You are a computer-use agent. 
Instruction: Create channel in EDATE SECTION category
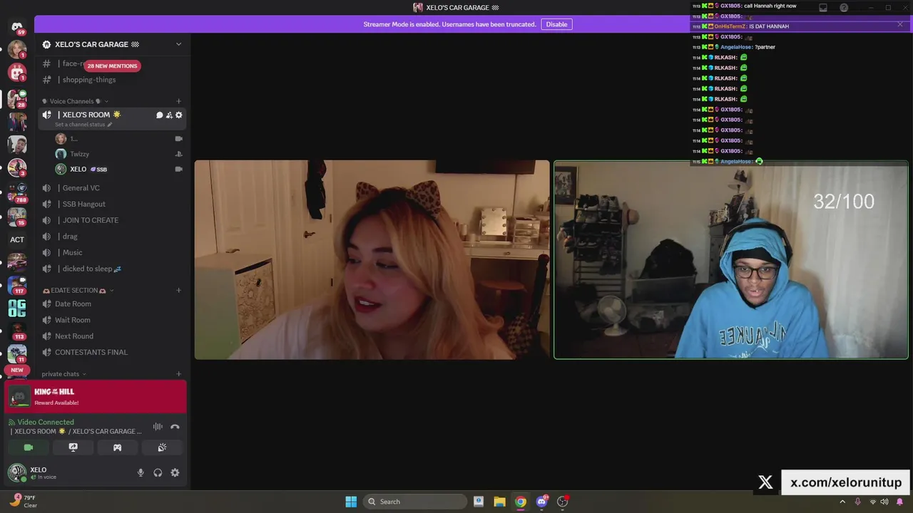click(x=178, y=290)
